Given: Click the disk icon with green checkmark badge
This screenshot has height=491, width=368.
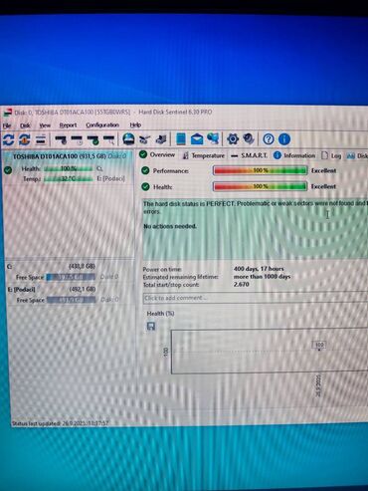Looking at the screenshot, I should tap(93, 139).
